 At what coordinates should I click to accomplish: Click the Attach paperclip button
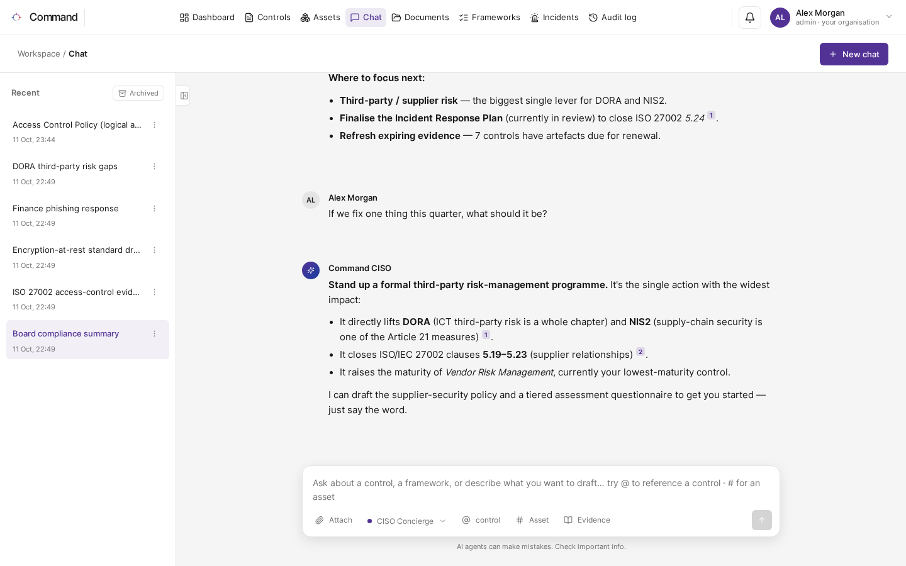(x=334, y=520)
